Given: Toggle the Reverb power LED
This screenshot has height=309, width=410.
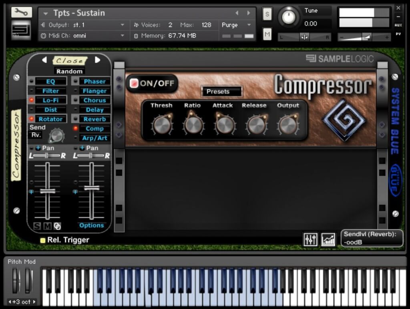Looking at the screenshot, I should tap(75, 119).
